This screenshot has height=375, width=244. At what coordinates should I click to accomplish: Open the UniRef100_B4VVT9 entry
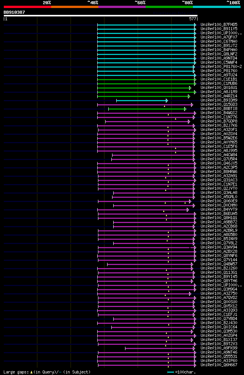219,210
